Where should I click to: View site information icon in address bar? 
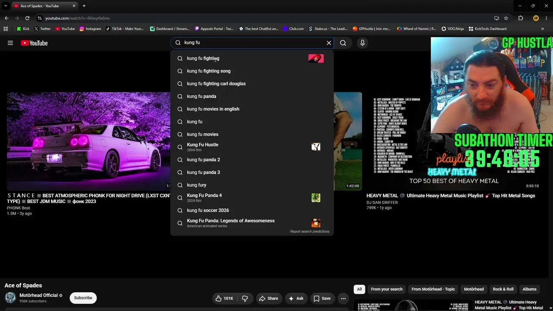(x=39, y=18)
